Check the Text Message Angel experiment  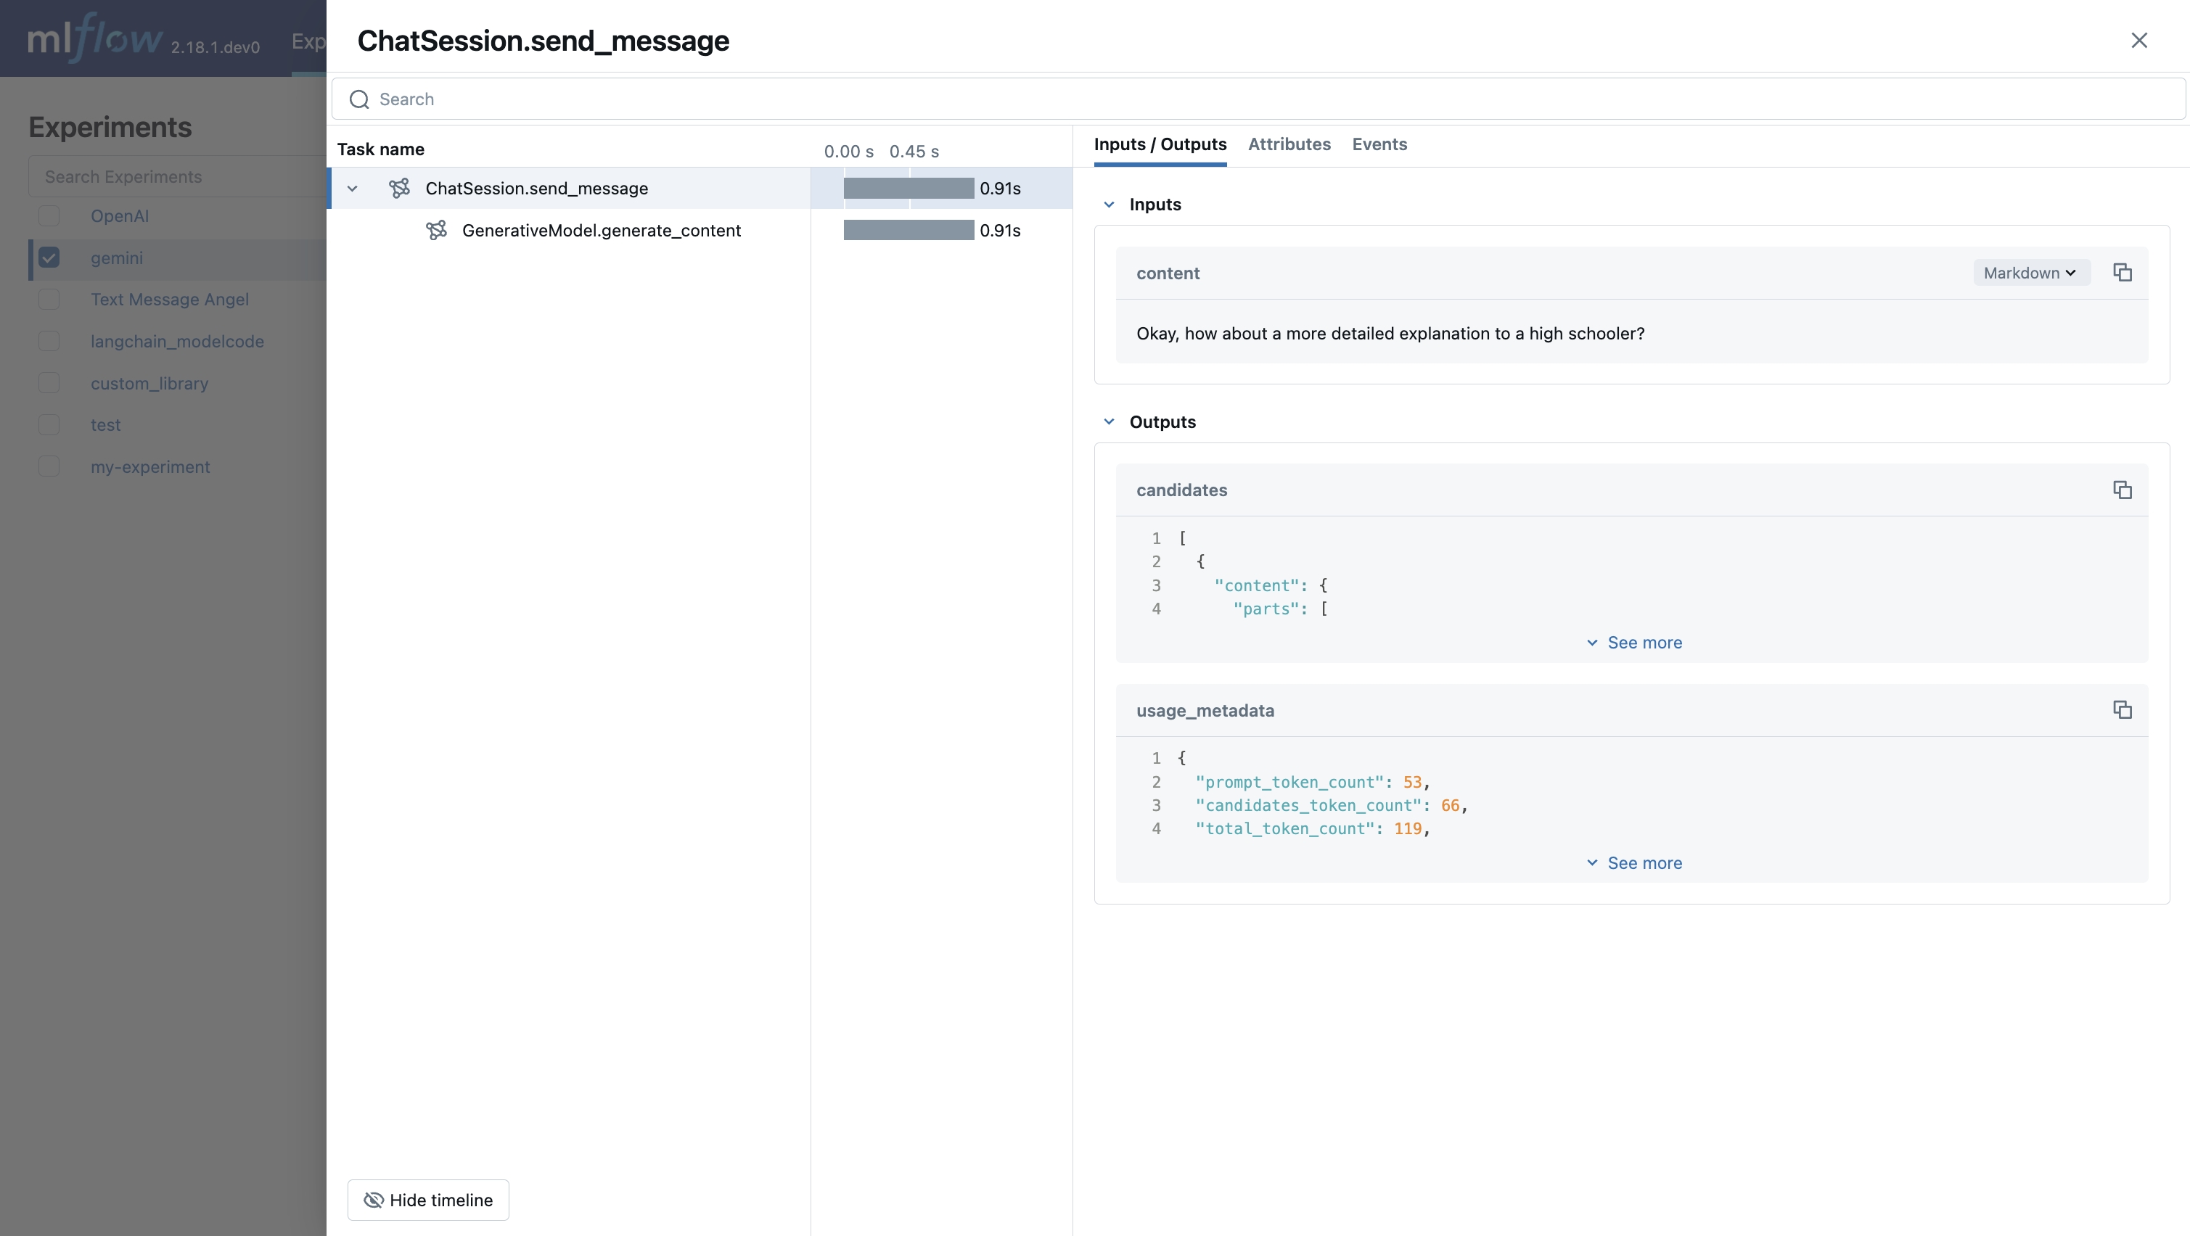[x=49, y=300]
